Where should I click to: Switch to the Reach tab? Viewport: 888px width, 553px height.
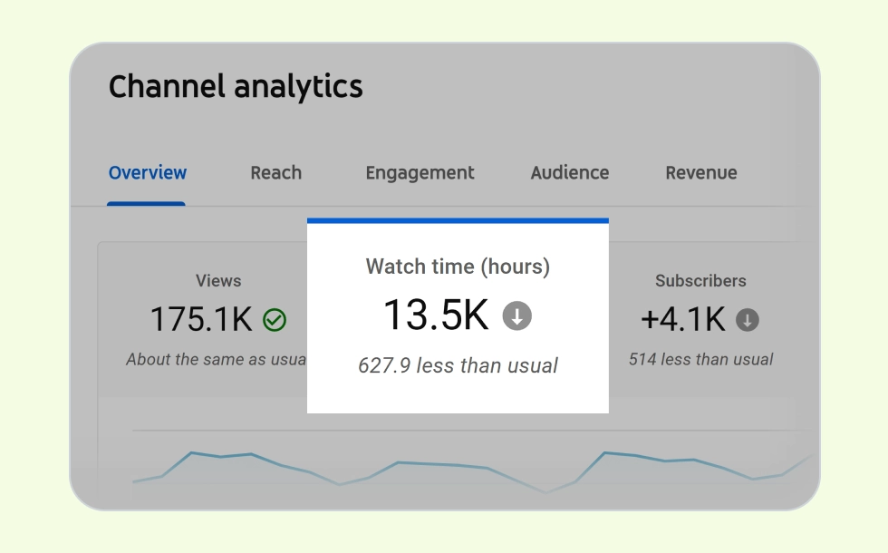(x=275, y=173)
